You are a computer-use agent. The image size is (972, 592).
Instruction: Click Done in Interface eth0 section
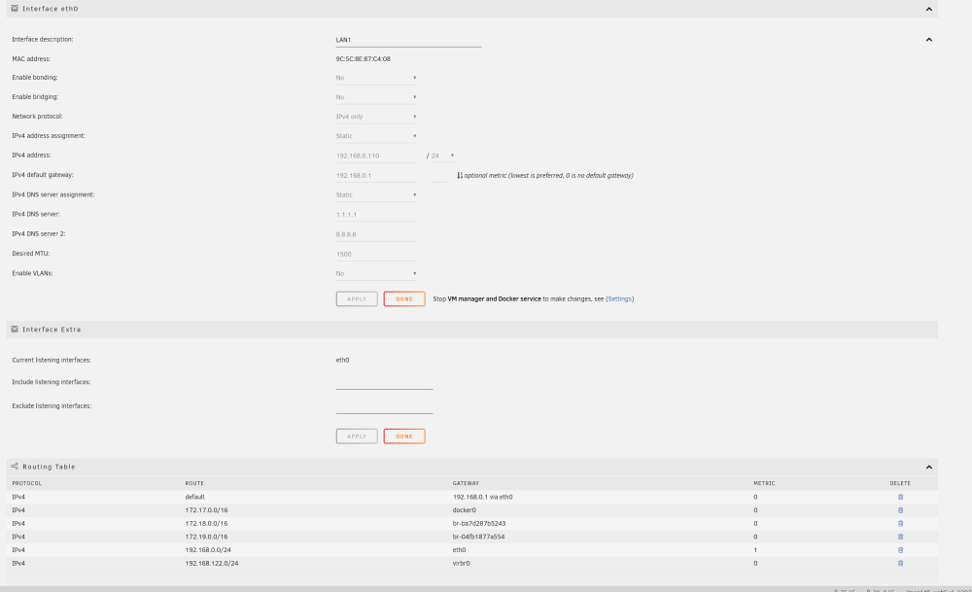coord(404,298)
